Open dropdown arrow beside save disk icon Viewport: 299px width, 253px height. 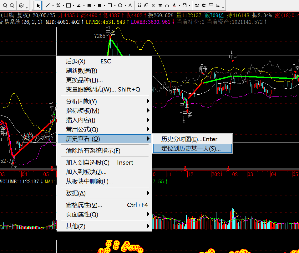click(x=190, y=6)
